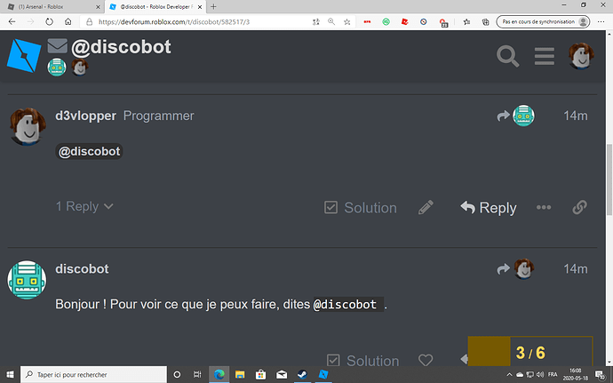Refresh the current page
613x383 pixels.
49,22
